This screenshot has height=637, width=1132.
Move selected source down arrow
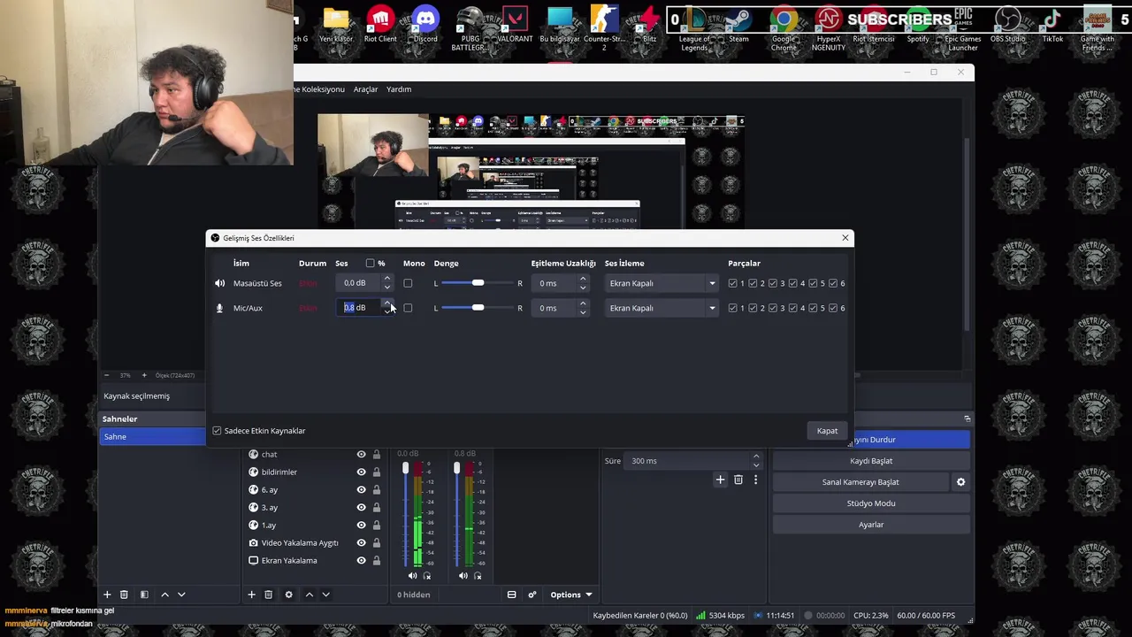click(x=325, y=595)
